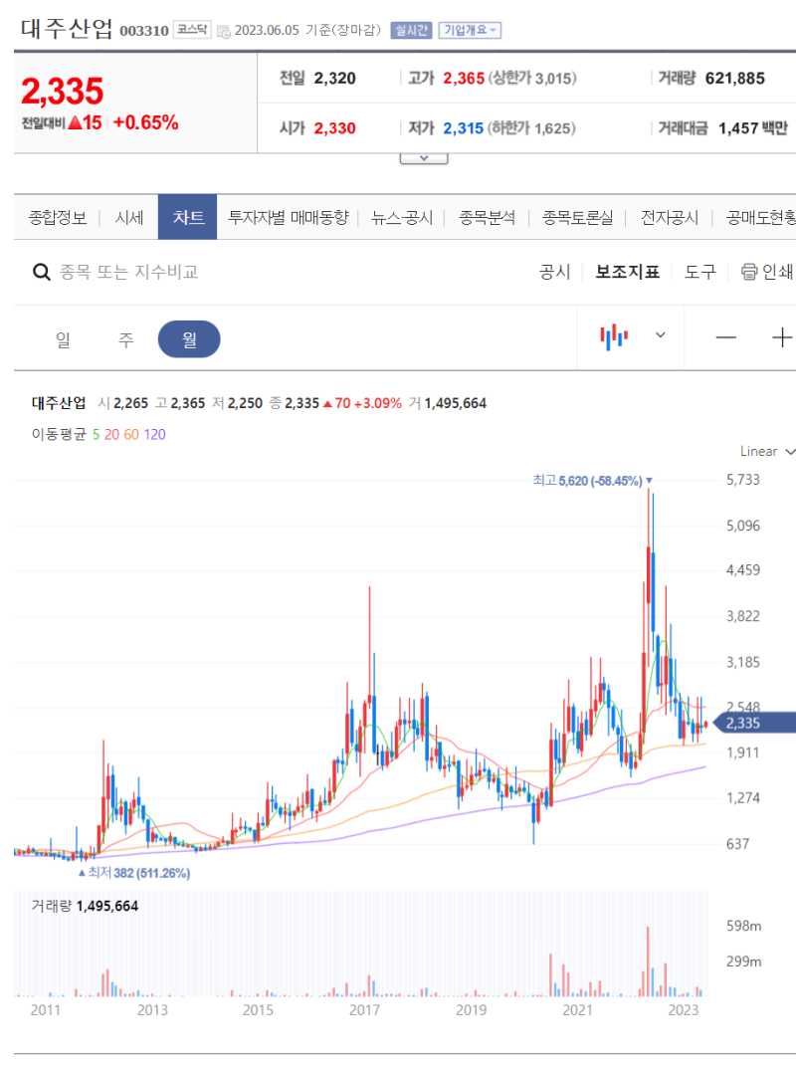This screenshot has width=796, height=1069.
Task: Enable 실시간 real-time quote mode
Action: [409, 29]
